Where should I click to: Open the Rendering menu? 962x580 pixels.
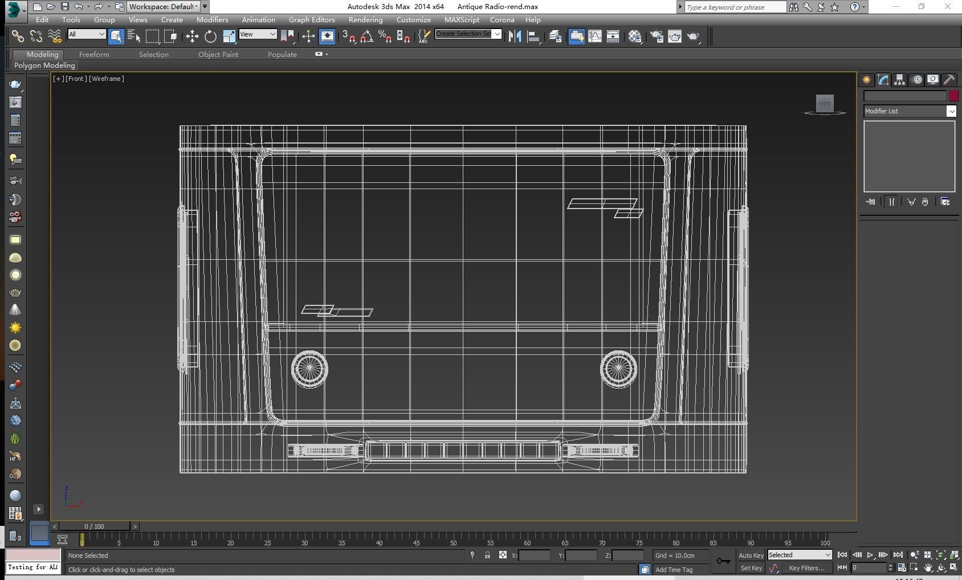tap(366, 19)
